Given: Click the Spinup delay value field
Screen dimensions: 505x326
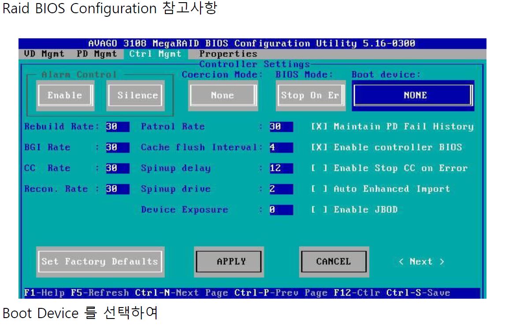Looking at the screenshot, I should [281, 168].
